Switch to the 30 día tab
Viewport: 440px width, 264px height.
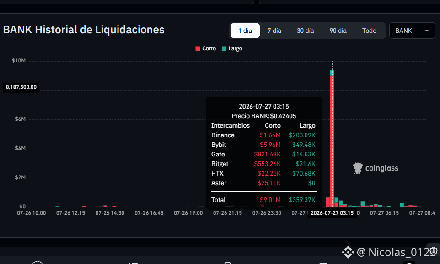[306, 31]
